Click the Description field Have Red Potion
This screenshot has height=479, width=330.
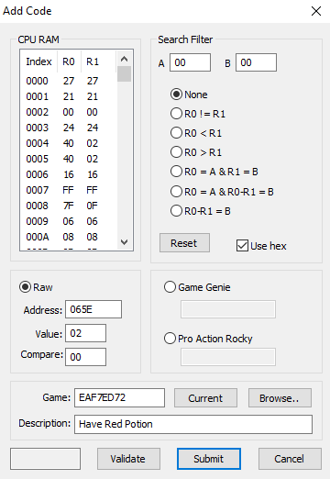coord(193,424)
